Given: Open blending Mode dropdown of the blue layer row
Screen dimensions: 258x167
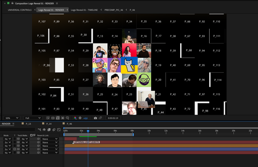Looking at the screenshot, I should click(x=8, y=149).
